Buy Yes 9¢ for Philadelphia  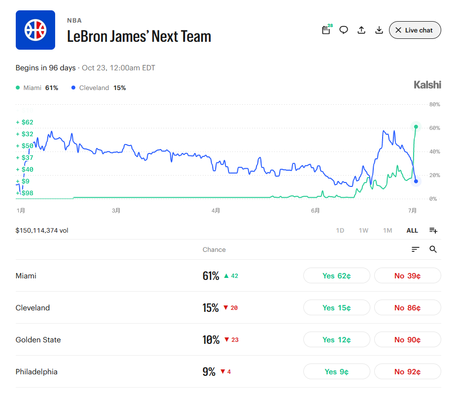[x=337, y=371]
